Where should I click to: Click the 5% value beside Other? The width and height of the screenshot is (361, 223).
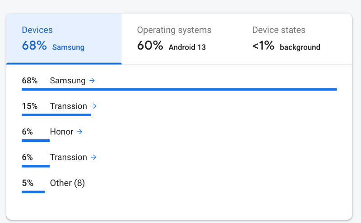coord(28,183)
